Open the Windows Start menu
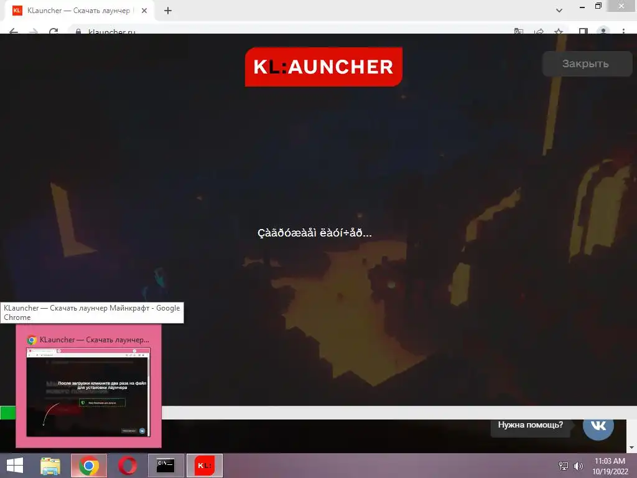The image size is (637, 478). [x=15, y=466]
